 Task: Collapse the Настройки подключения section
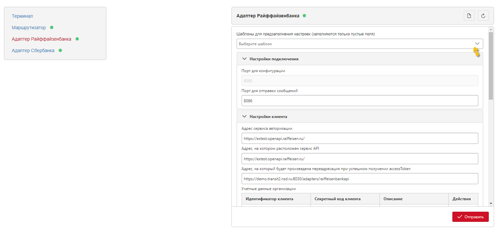click(360, 59)
